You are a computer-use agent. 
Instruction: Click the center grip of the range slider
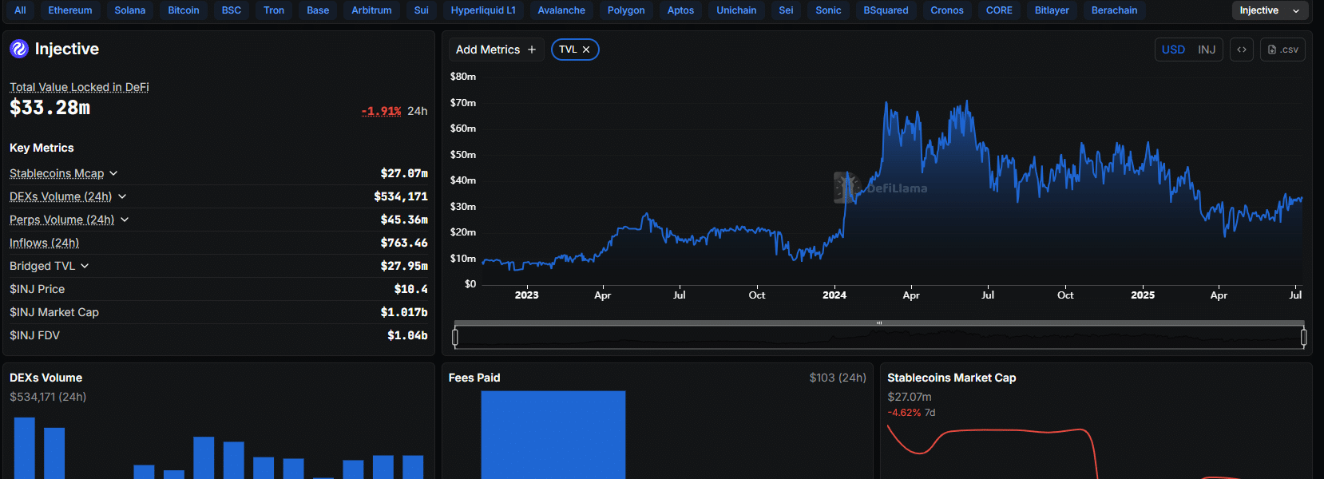click(x=879, y=323)
